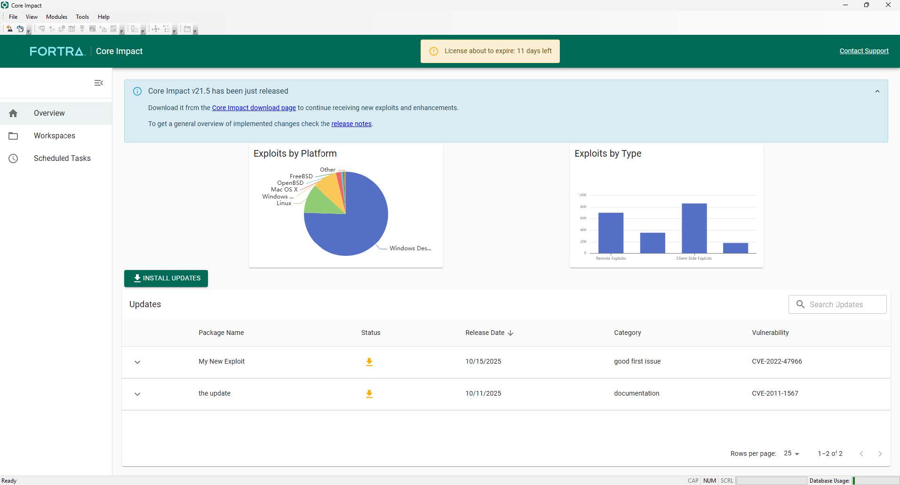Click the '1–2 of 2' pagination text
The width and height of the screenshot is (900, 485).
[x=830, y=454]
